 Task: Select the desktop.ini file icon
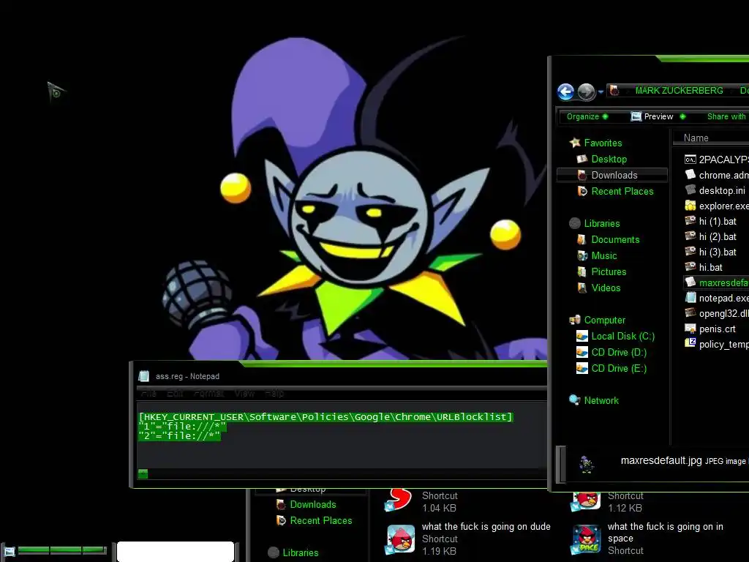pos(690,190)
